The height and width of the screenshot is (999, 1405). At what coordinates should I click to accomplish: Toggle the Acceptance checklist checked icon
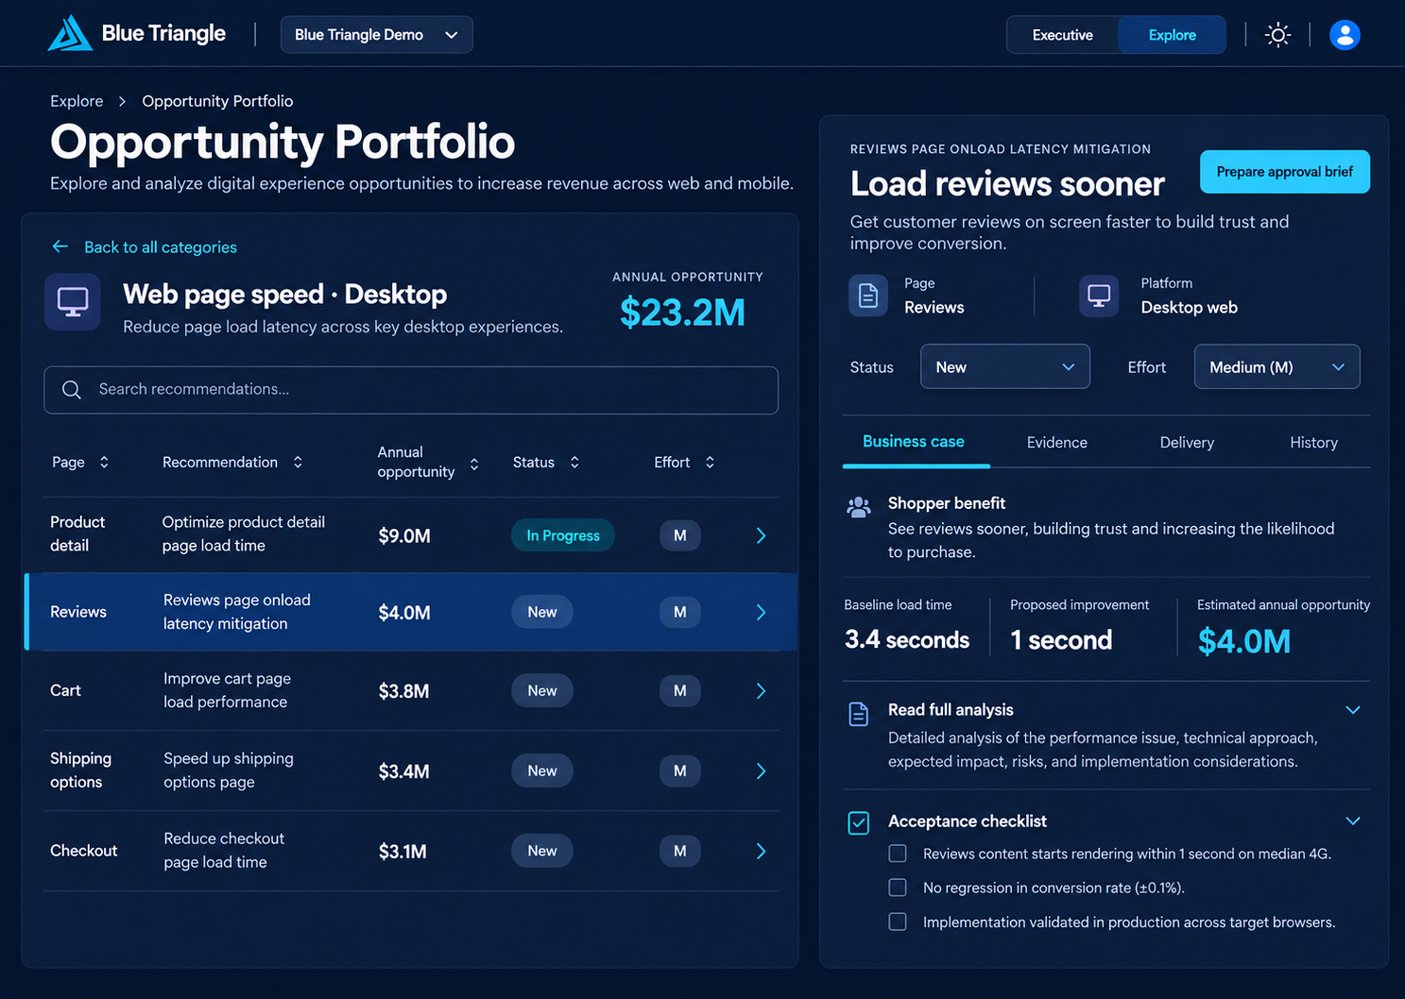(x=859, y=823)
